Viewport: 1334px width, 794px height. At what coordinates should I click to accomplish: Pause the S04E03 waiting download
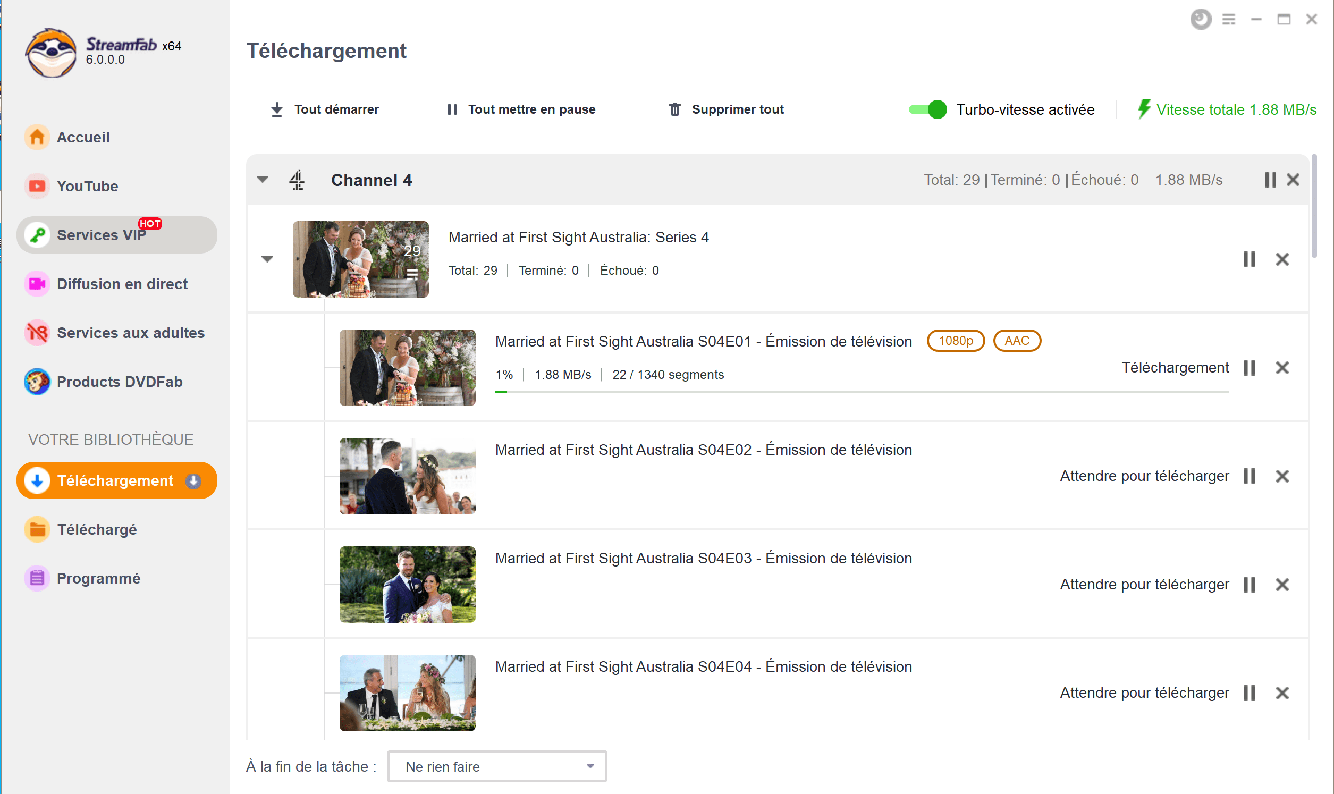(x=1249, y=584)
